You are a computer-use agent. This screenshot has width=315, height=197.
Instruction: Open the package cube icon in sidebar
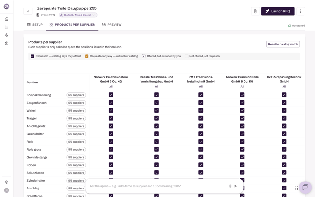7,43
